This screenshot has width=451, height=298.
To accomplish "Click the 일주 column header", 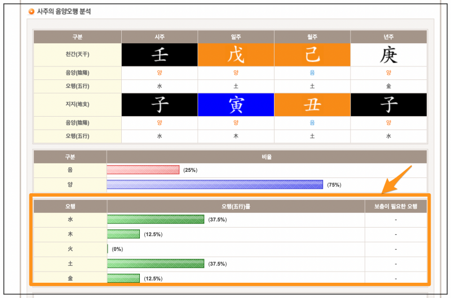I will [236, 37].
